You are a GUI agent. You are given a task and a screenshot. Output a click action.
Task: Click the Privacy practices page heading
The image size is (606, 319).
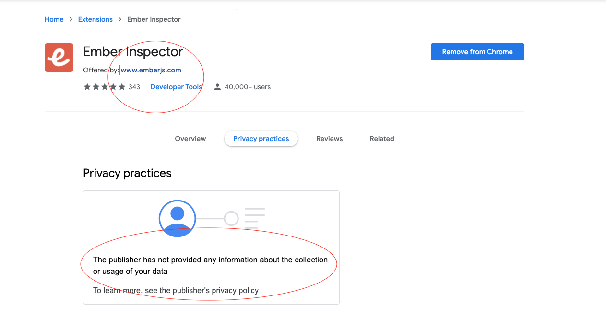pyautogui.click(x=127, y=173)
